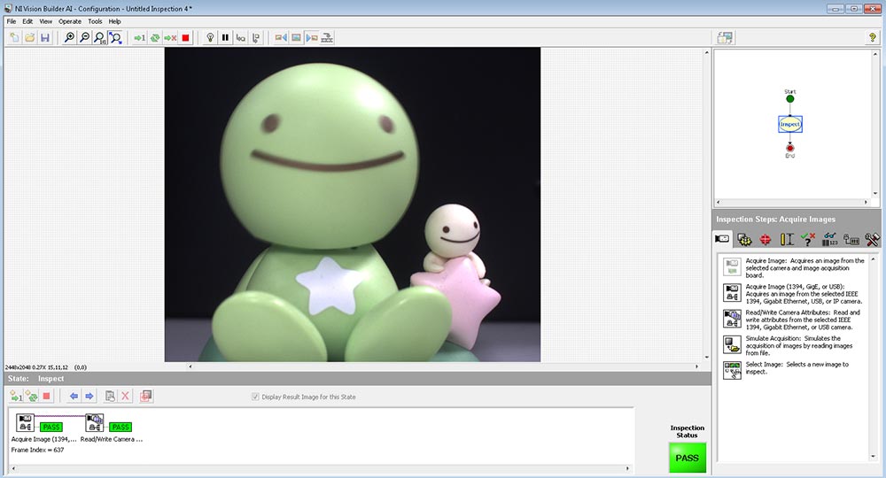The height and width of the screenshot is (478, 886).
Task: Delete the selected step with red X
Action: click(126, 397)
